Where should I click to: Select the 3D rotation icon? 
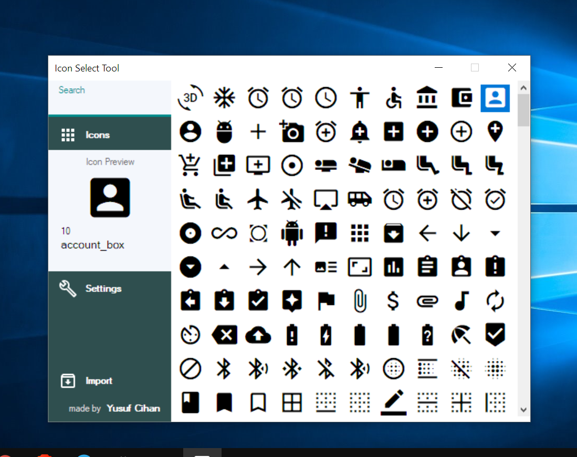190,98
